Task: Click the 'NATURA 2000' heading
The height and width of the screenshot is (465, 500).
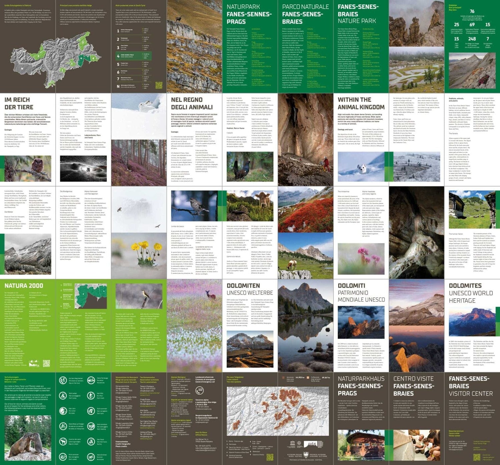Action: pyautogui.click(x=24, y=286)
